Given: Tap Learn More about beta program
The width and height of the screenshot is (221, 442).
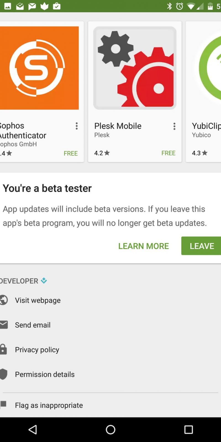Looking at the screenshot, I should click(143, 246).
